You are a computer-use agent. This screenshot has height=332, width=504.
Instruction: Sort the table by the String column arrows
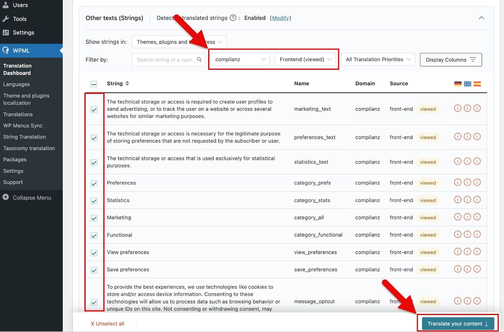coord(127,83)
